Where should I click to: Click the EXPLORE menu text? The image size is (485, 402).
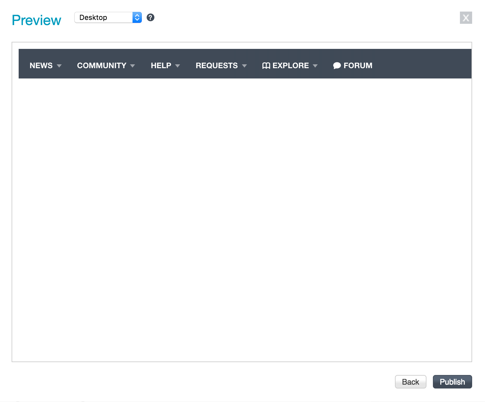pos(290,66)
